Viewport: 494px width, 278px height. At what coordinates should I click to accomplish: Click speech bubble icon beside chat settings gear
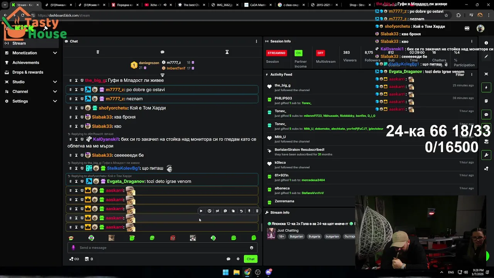click(x=228, y=259)
